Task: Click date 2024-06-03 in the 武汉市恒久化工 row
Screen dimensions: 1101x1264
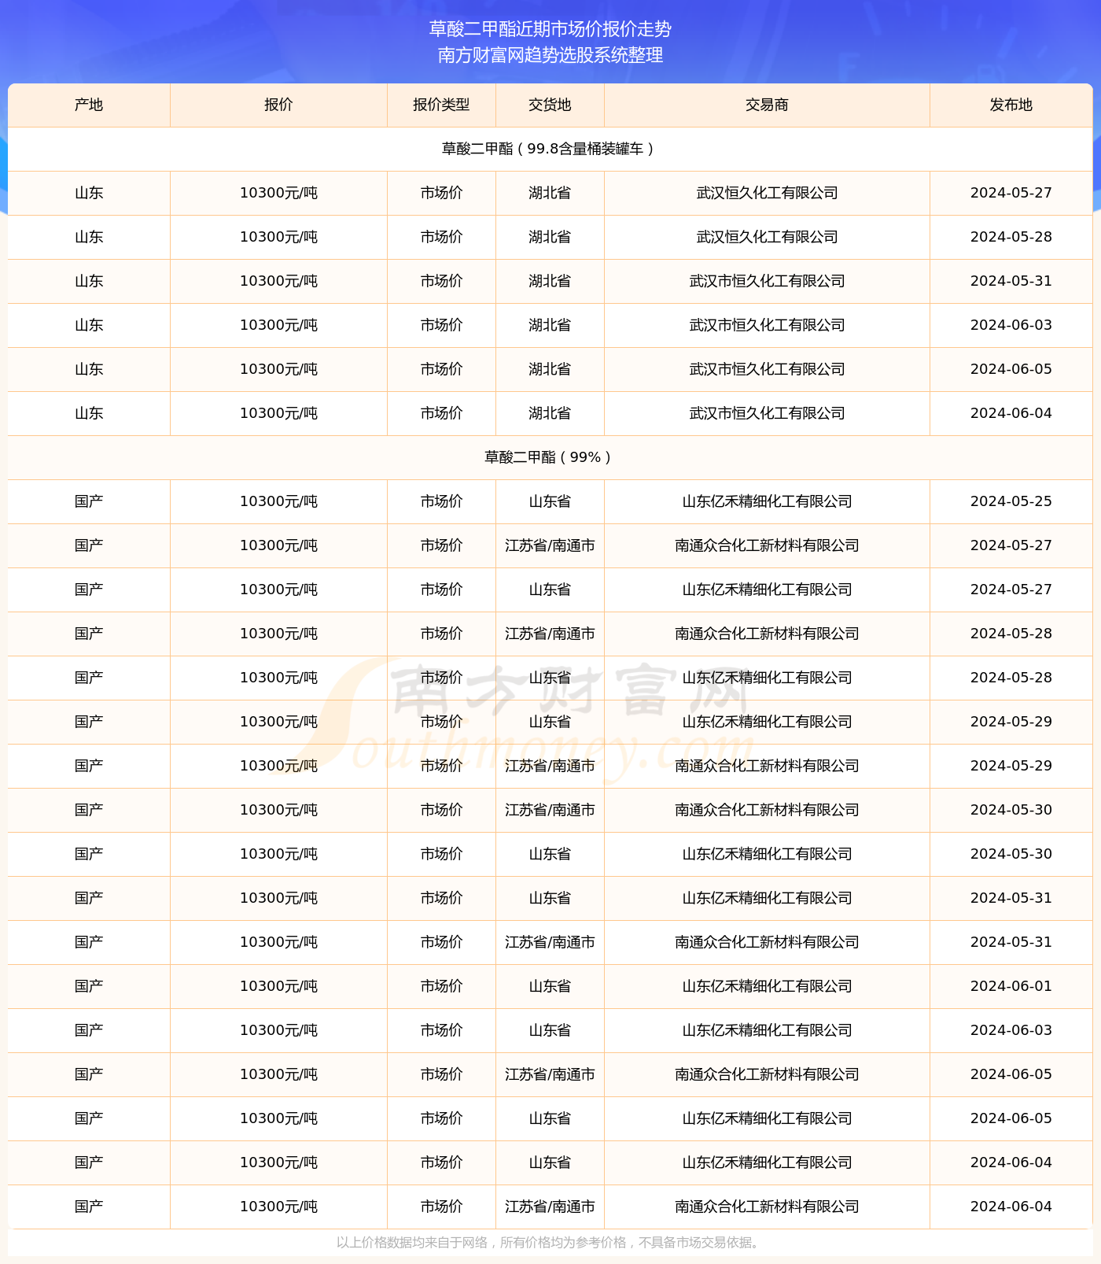Action: coord(1011,325)
